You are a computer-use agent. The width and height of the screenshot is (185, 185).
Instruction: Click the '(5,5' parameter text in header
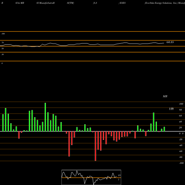point(95,3)
